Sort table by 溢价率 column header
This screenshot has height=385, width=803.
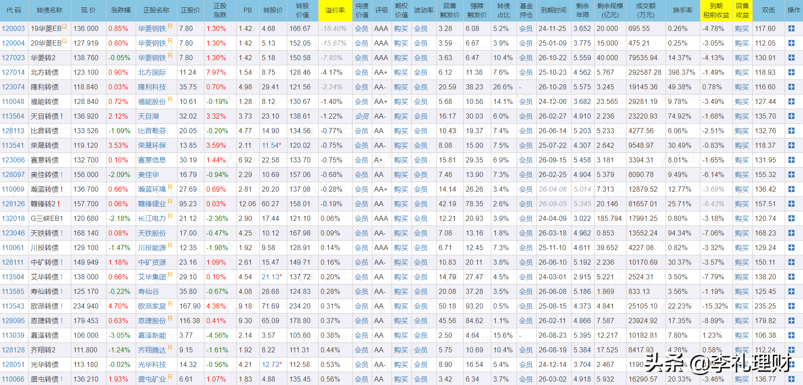pyautogui.click(x=335, y=10)
